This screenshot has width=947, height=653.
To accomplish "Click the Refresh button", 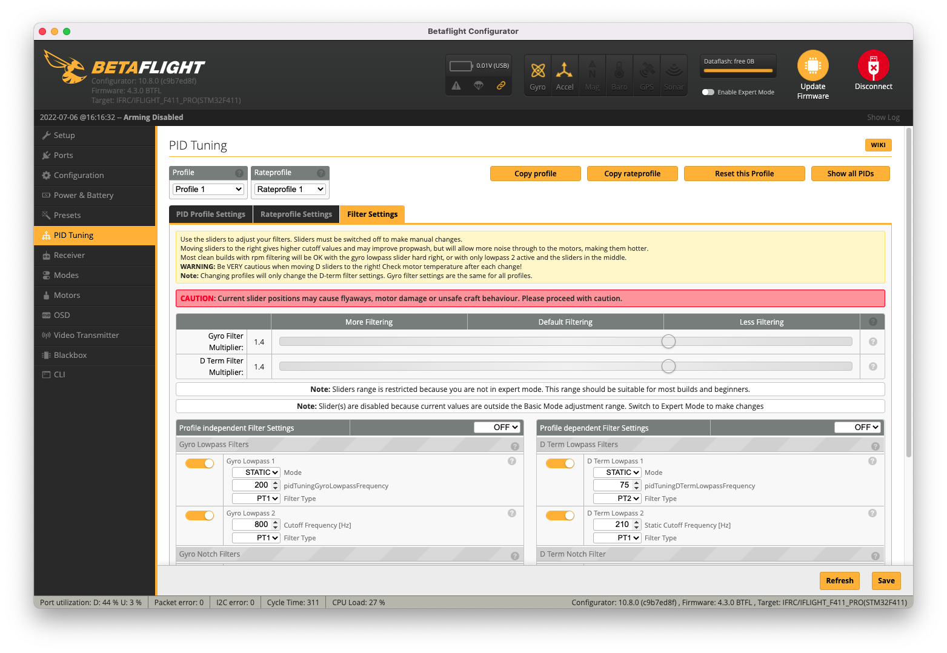I will 840,581.
